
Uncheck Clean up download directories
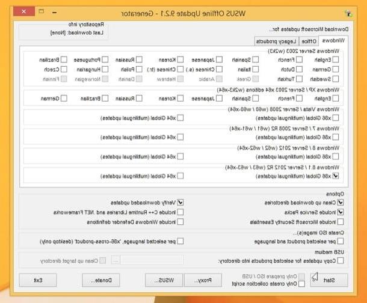341,202
